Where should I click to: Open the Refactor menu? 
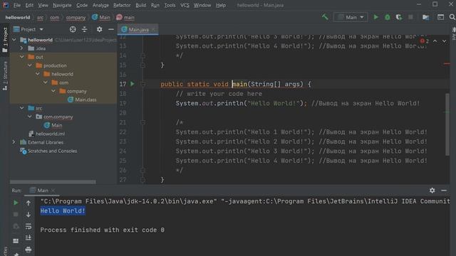122,5
